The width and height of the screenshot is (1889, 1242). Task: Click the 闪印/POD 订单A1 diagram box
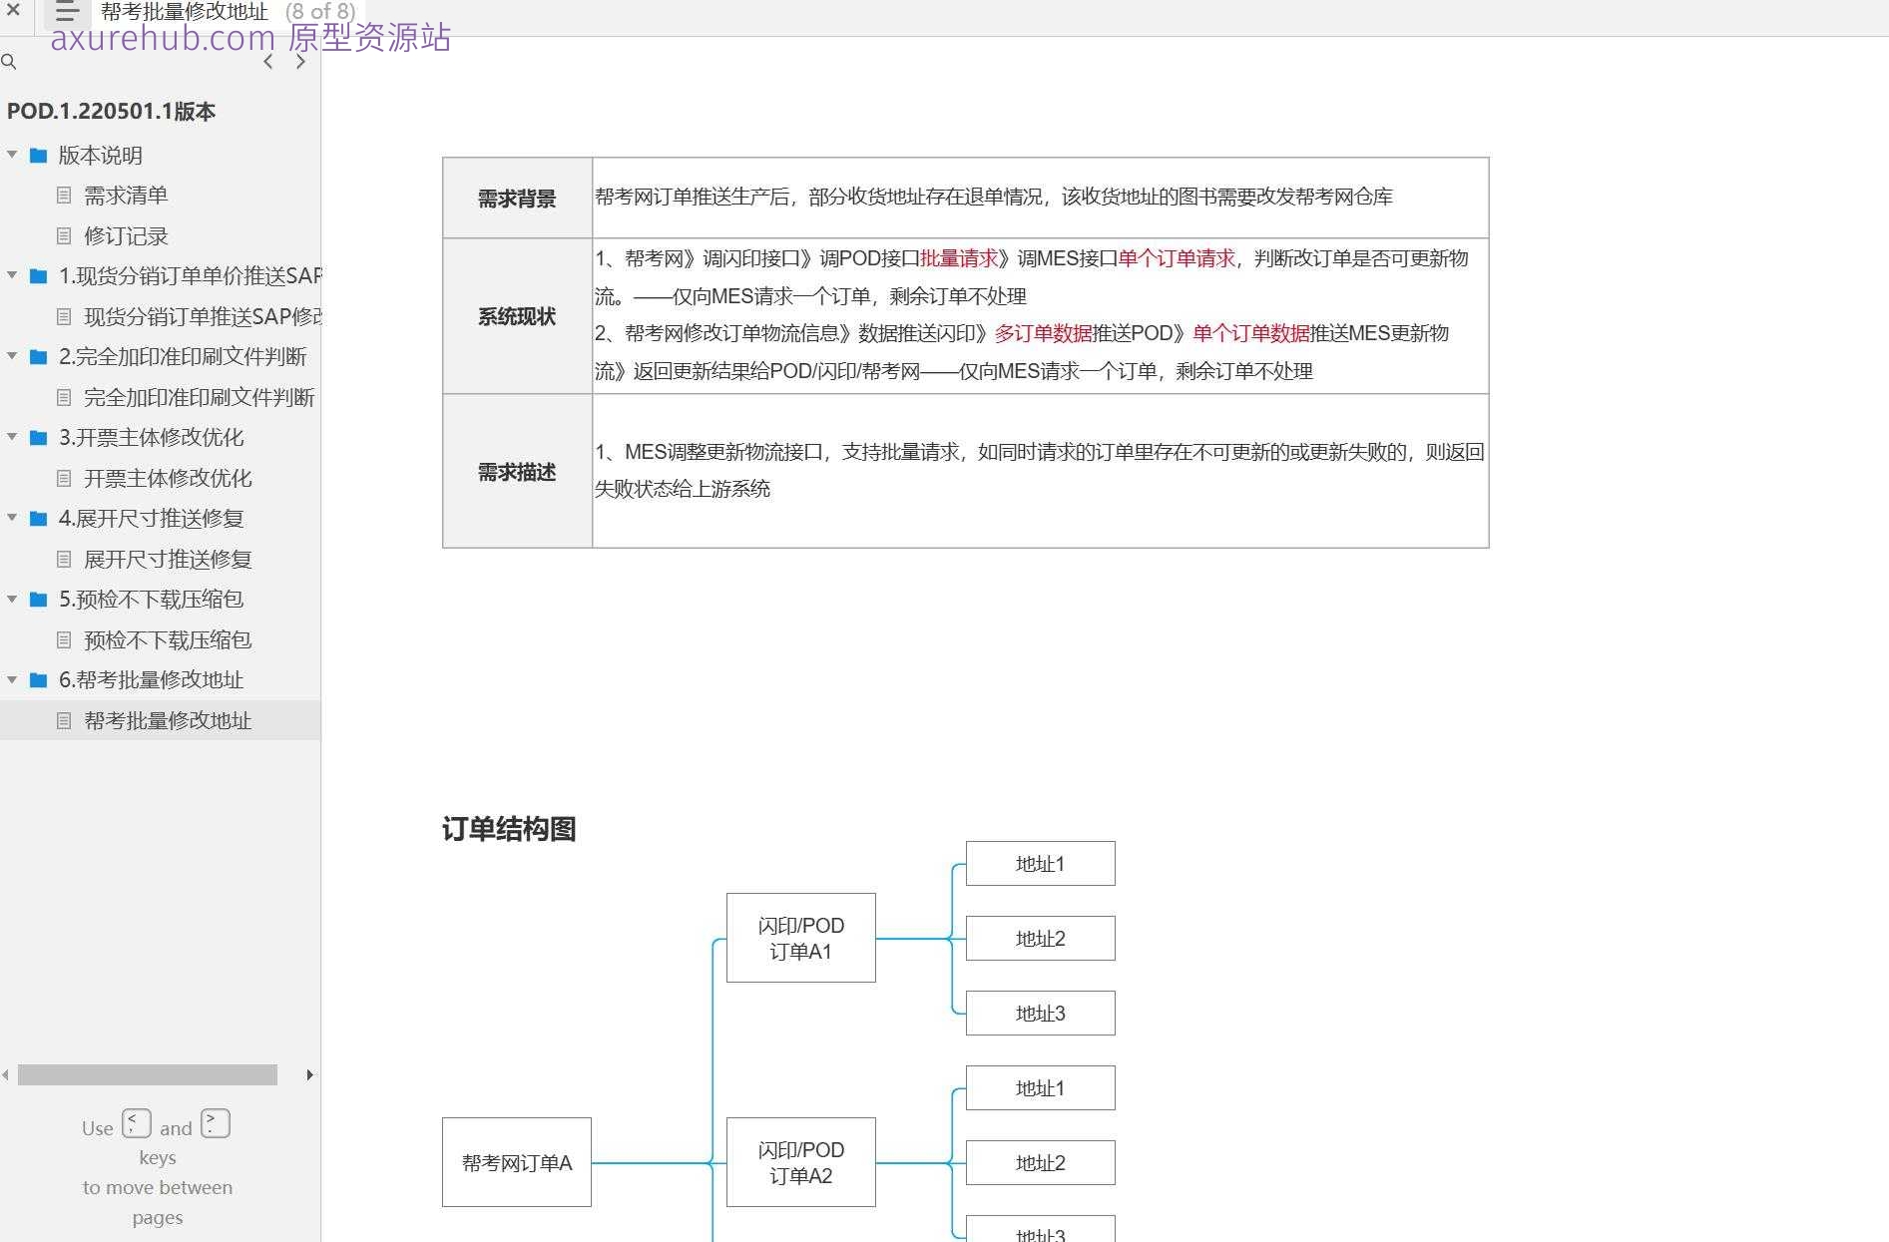[x=801, y=938]
